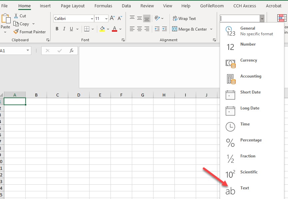The image size is (288, 199).
Task: Click the Format Painter brush icon
Action: [x=16, y=32]
